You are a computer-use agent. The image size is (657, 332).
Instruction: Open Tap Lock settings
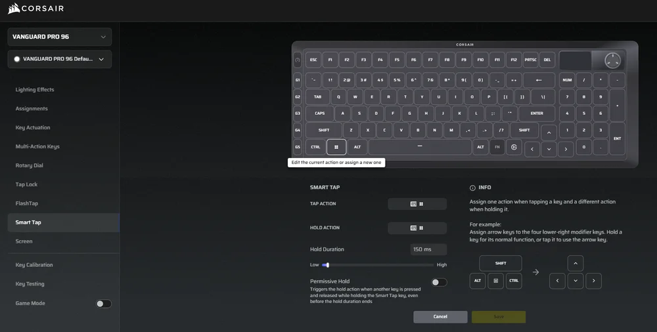pos(26,184)
